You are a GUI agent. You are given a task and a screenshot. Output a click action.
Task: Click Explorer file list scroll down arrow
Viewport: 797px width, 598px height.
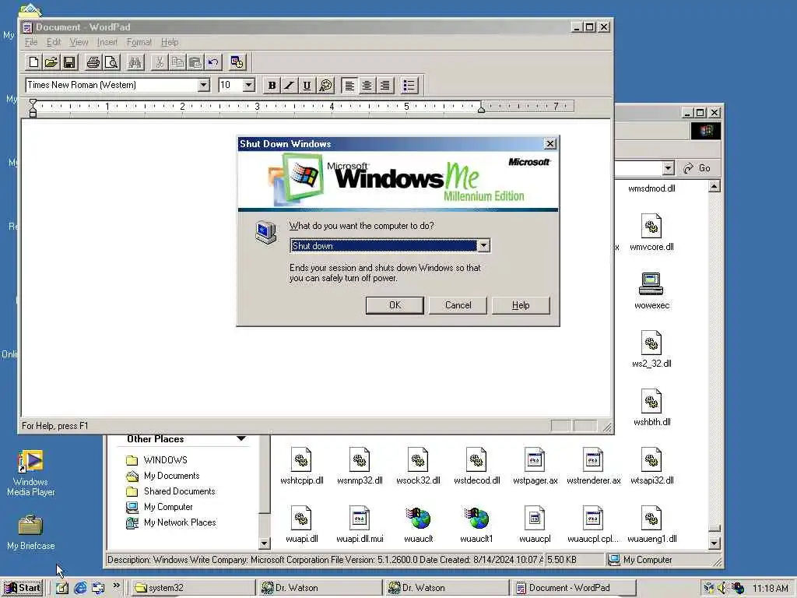pyautogui.click(x=714, y=543)
